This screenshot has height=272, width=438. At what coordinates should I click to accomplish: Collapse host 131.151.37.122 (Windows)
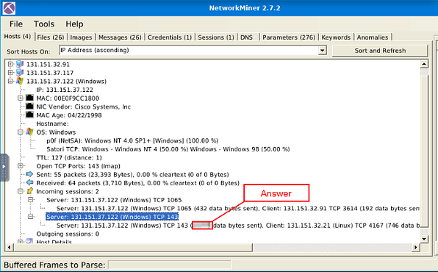[10, 81]
